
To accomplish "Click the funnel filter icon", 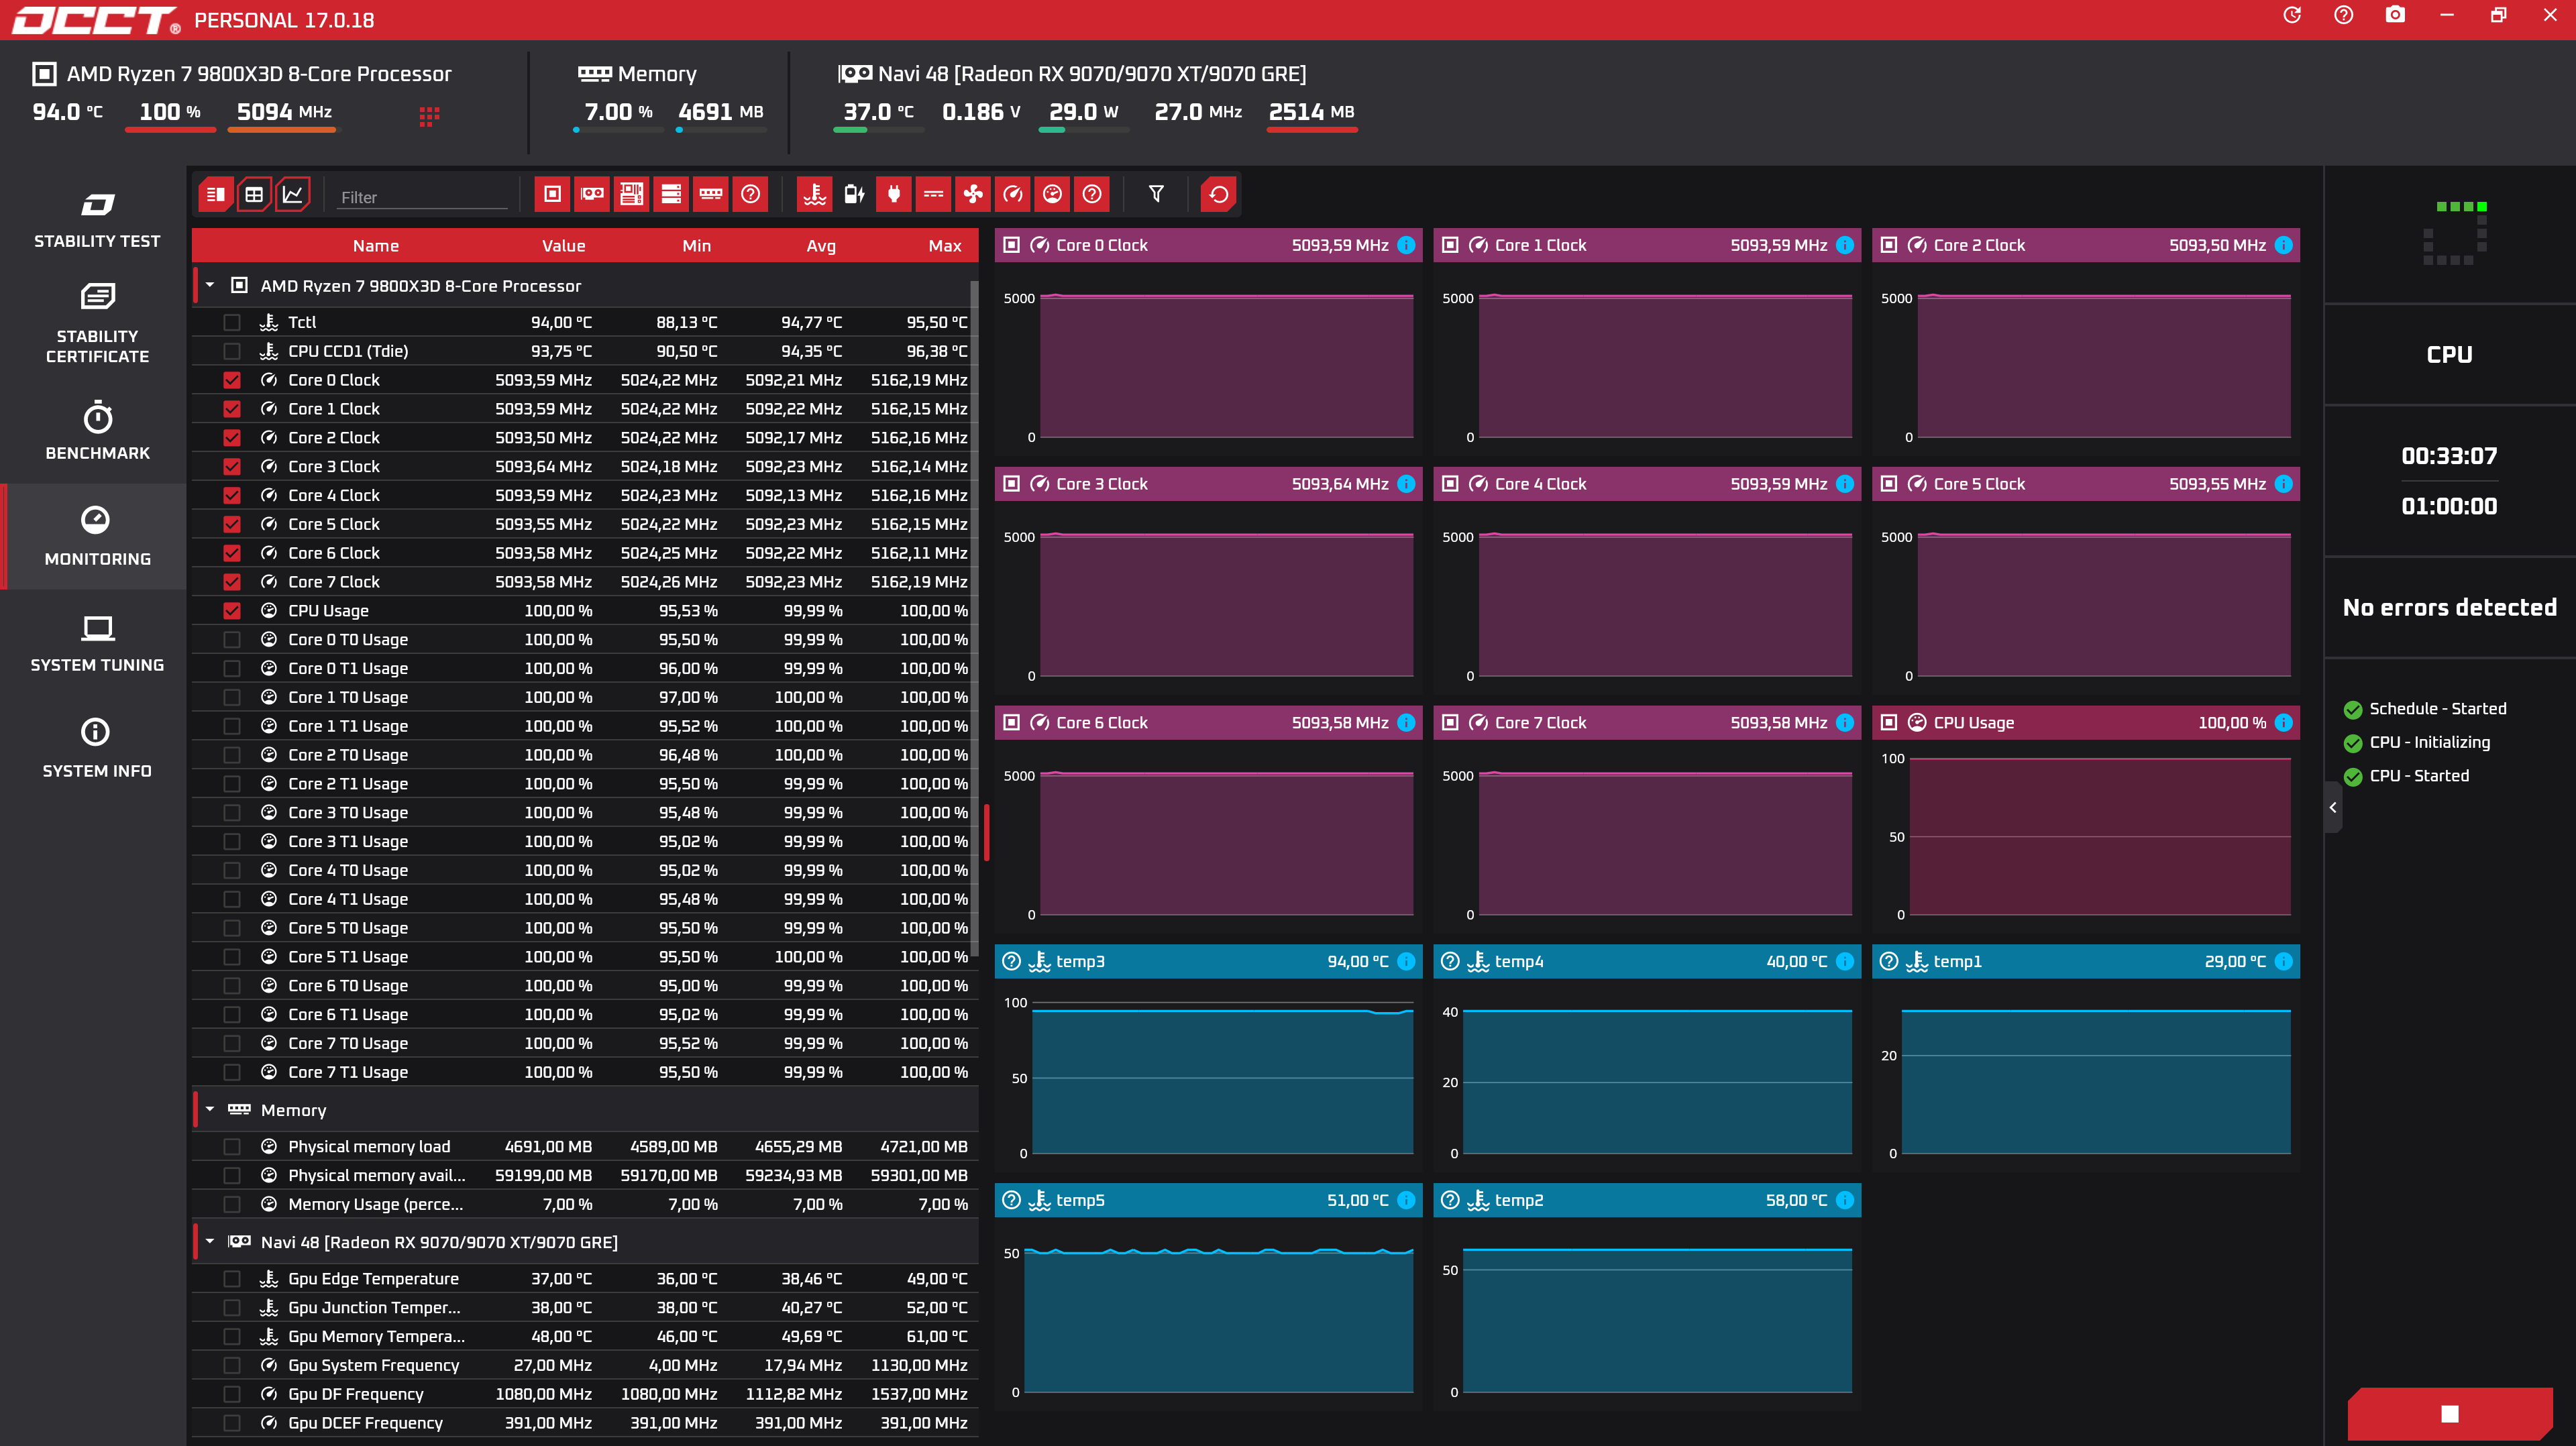I will pyautogui.click(x=1156, y=194).
